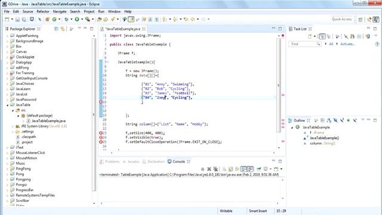Viewport: 382px width, 215px height.
Task: Open the New wizard icon in toolbar
Action: point(7,19)
